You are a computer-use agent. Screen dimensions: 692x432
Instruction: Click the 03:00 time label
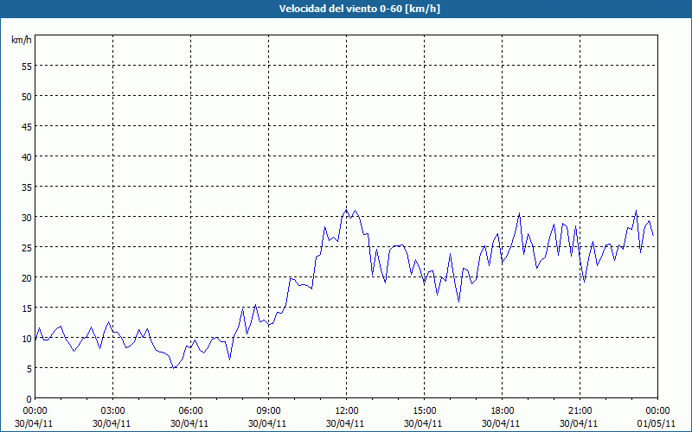click(113, 411)
